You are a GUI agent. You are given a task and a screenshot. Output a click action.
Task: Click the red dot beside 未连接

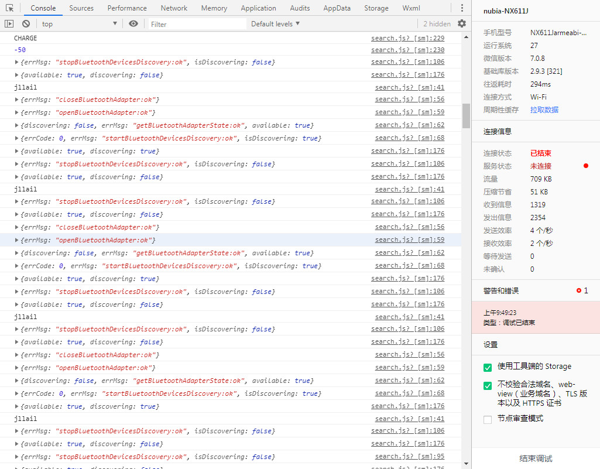(x=586, y=166)
